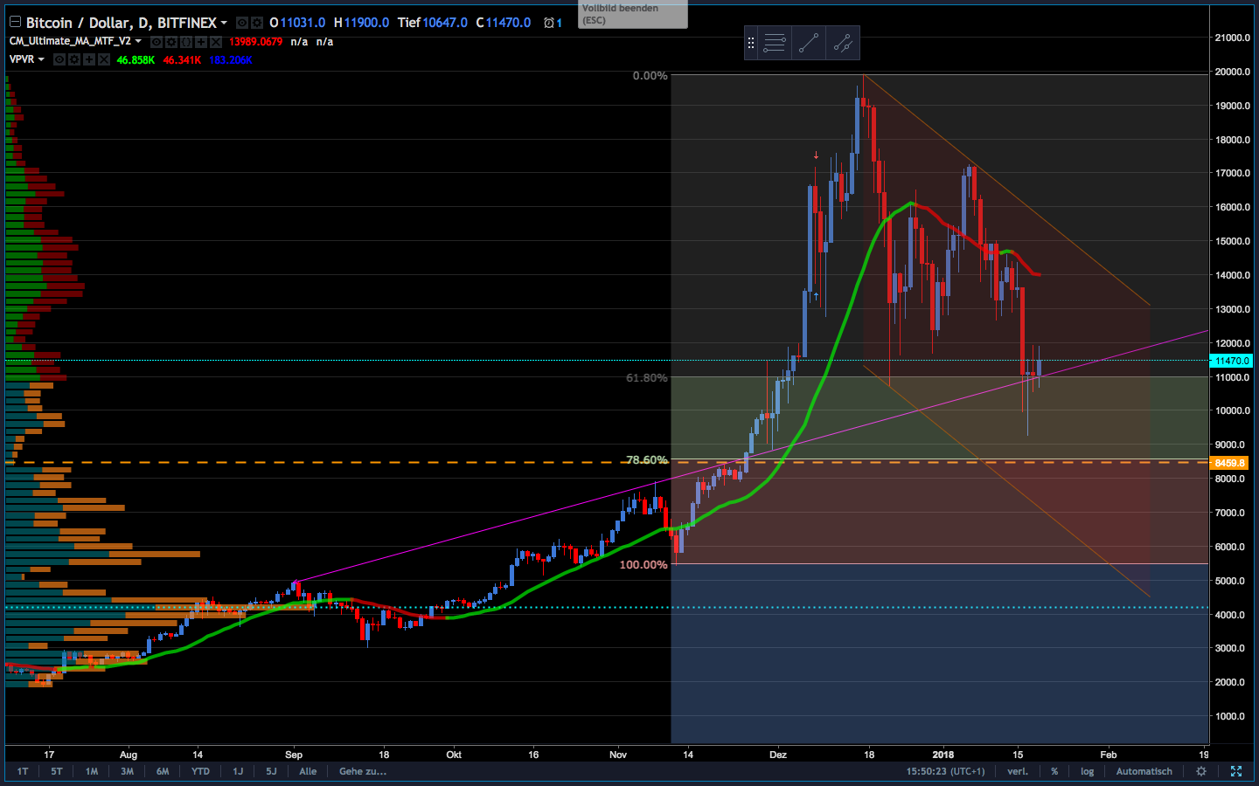Screen dimensions: 1259x786
Task: Click the blue 183.206K volume value
Action: pyautogui.click(x=231, y=60)
